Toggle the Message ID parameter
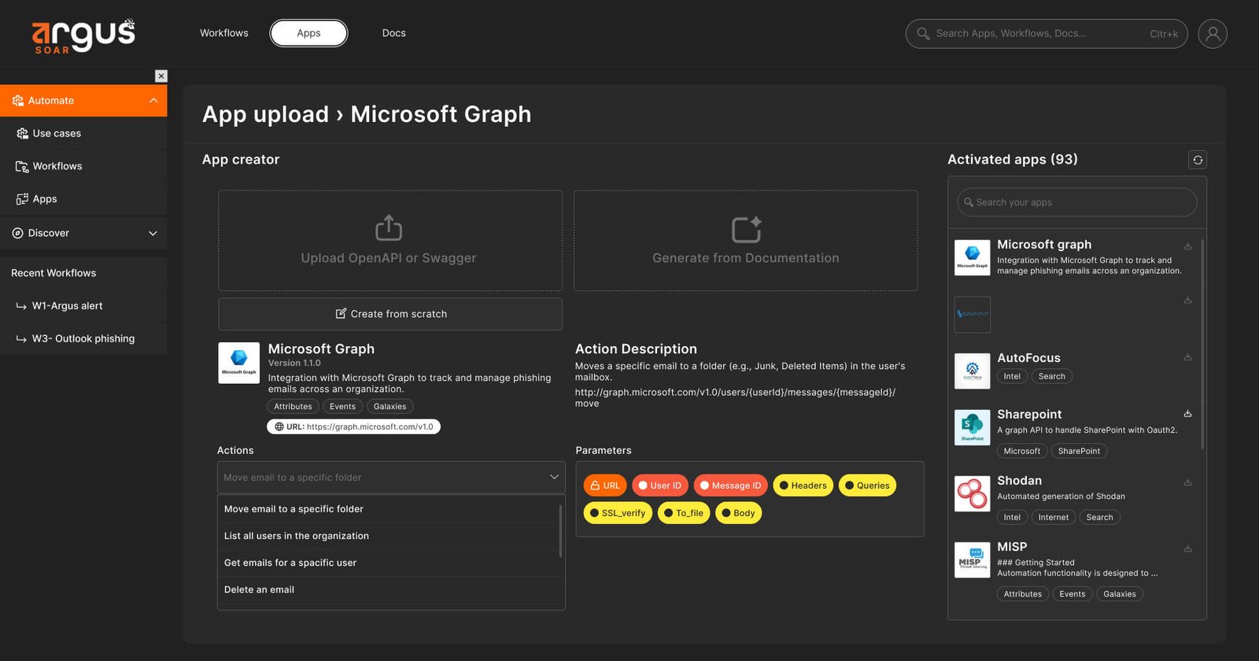1259x661 pixels. pyautogui.click(x=731, y=486)
